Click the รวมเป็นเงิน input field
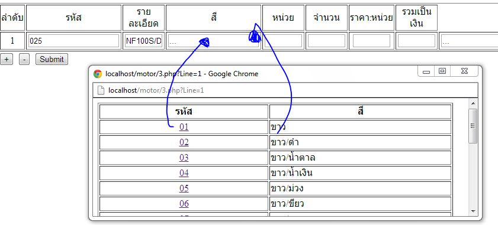The height and width of the screenshot is (225, 498). coord(416,41)
